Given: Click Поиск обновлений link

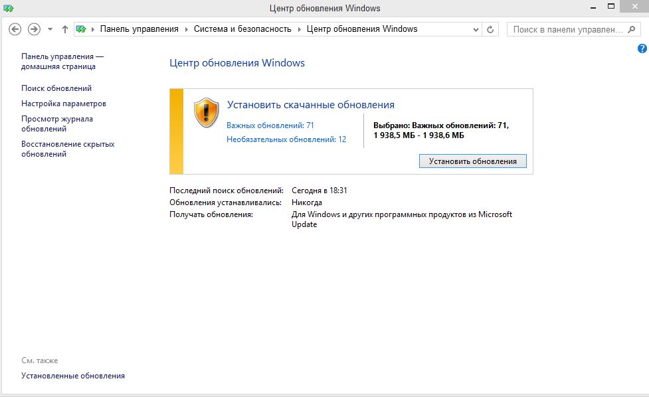Looking at the screenshot, I should click(x=56, y=88).
